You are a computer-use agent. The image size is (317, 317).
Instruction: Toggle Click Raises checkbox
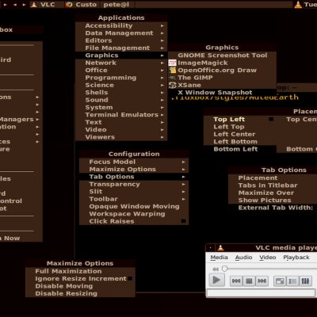click(183, 221)
